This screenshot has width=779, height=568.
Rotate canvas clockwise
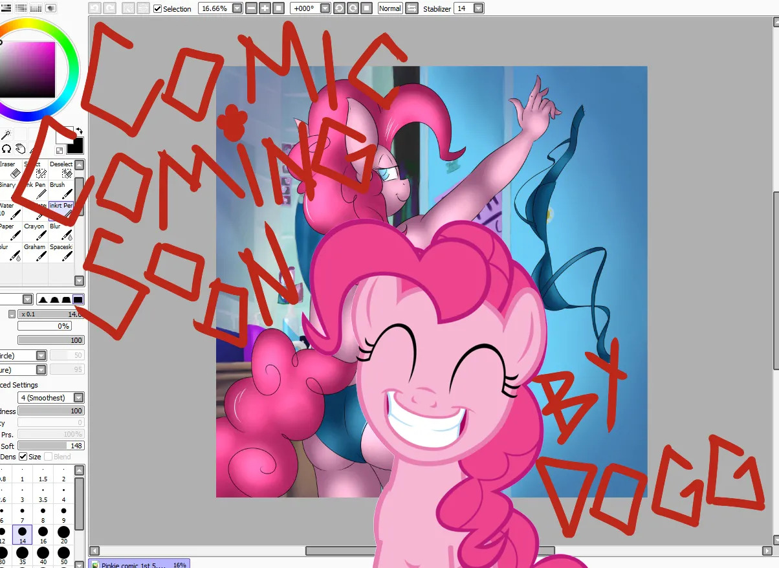pos(353,8)
